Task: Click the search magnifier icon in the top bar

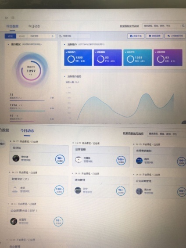Action: click(x=183, y=26)
